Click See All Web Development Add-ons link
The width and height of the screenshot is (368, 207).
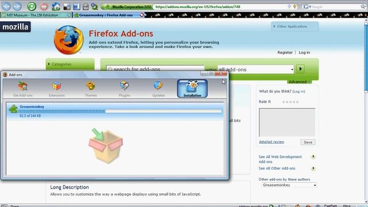280,159
